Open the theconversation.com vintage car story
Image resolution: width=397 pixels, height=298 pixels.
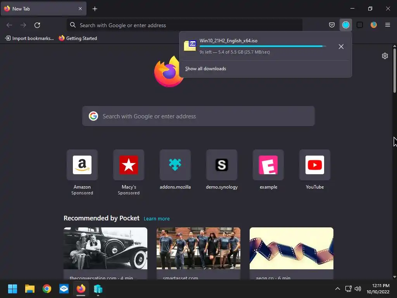(x=105, y=253)
